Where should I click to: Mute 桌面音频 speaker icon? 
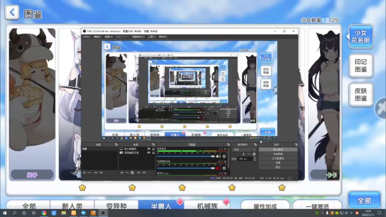click(x=219, y=156)
